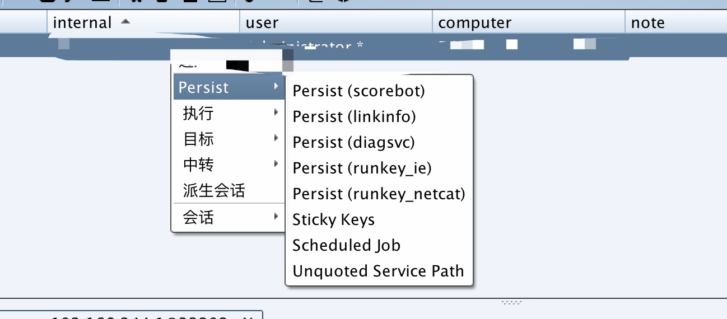This screenshot has height=319, width=727.
Task: Click Persist (diagsvc) in the submenu
Action: (x=353, y=142)
